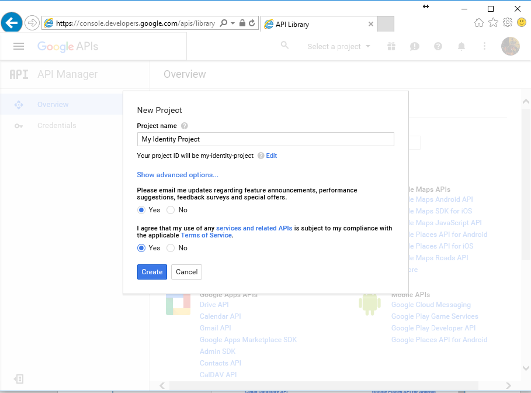Click the console search magnifier icon
This screenshot has height=393, width=531.
[x=285, y=45]
